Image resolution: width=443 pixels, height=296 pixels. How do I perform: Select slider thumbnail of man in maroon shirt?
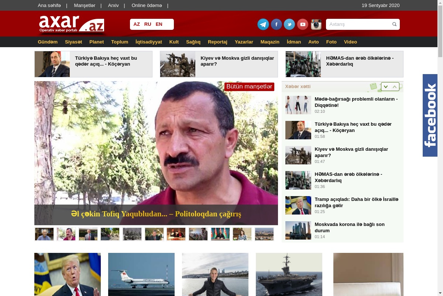pos(66,234)
